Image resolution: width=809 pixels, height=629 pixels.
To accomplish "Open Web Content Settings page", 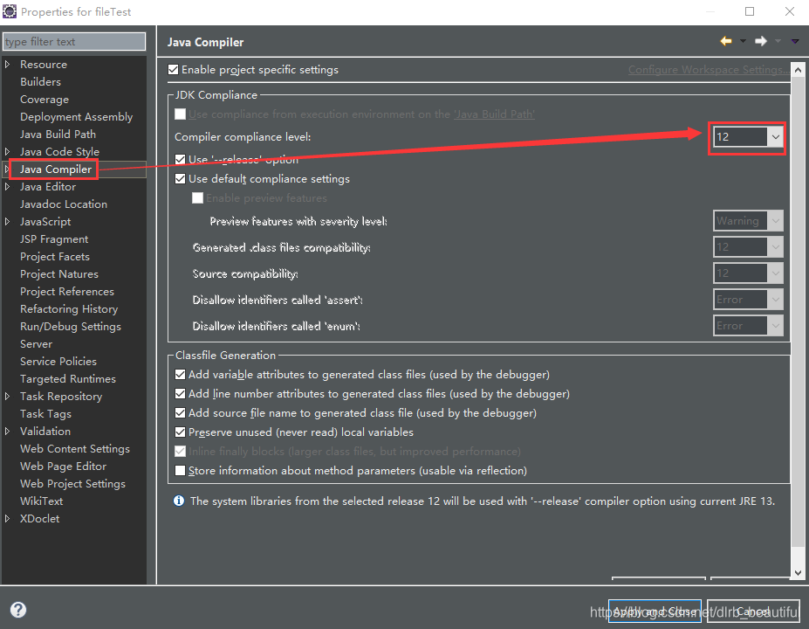I will tap(75, 449).
